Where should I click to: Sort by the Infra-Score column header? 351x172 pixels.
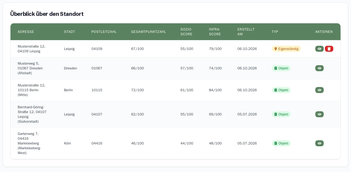pyautogui.click(x=215, y=32)
